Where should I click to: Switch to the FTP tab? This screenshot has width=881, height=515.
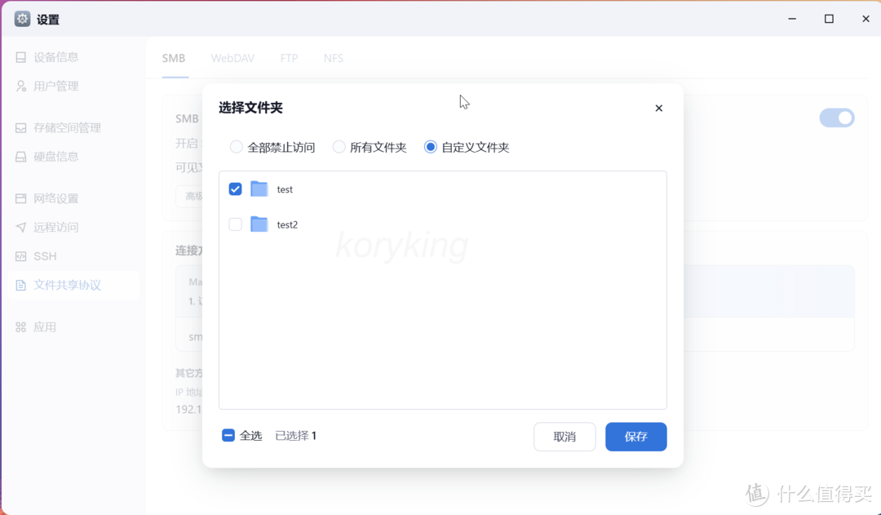pyautogui.click(x=289, y=58)
